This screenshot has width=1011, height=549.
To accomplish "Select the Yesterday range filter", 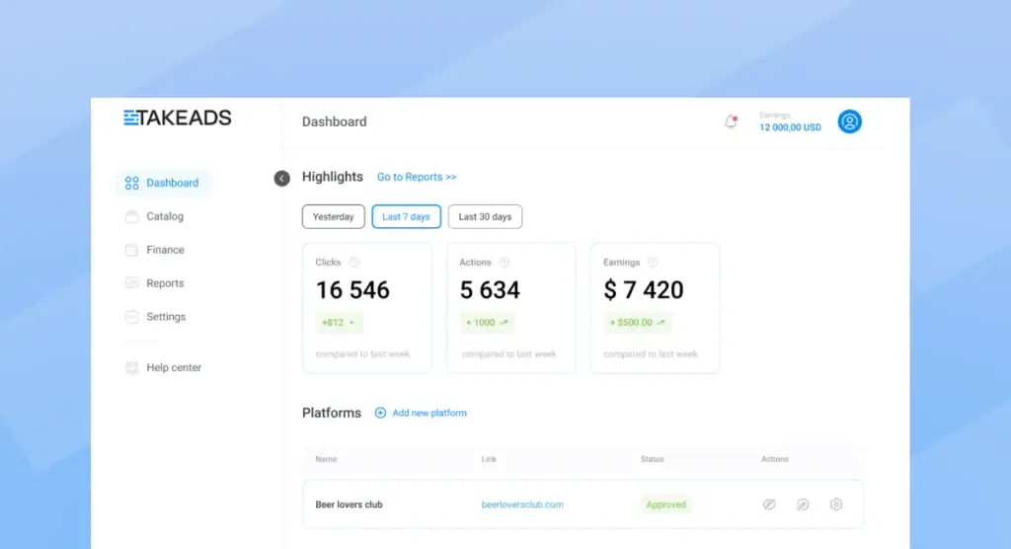I will (x=334, y=217).
